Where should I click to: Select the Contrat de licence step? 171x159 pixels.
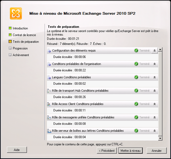[x=24, y=35]
